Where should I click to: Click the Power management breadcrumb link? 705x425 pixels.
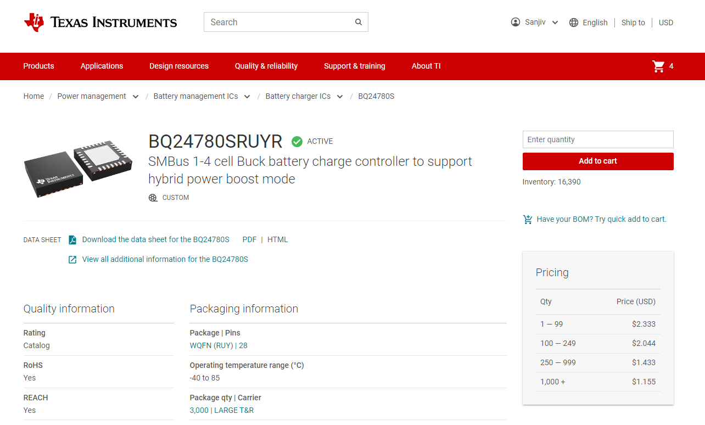point(92,96)
